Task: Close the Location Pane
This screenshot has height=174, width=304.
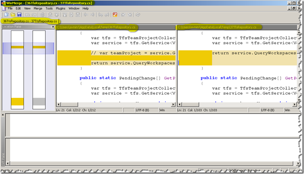Action: [x=53, y=27]
